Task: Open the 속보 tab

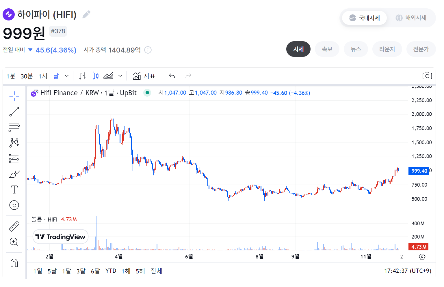Action: (x=327, y=49)
